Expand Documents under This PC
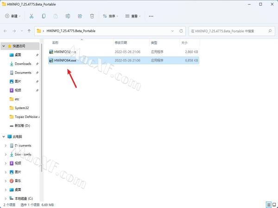 coord(6,146)
